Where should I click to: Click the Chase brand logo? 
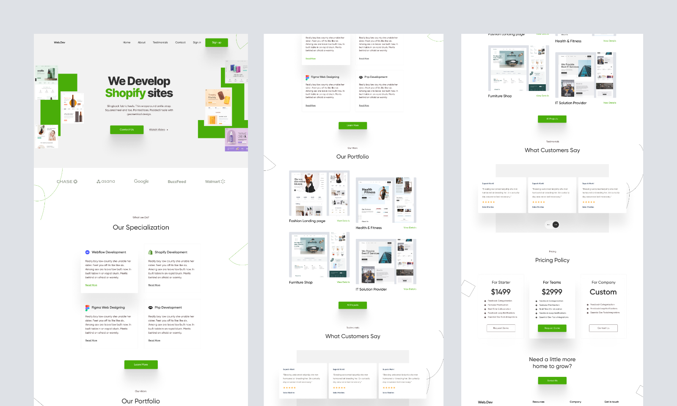pos(67,181)
